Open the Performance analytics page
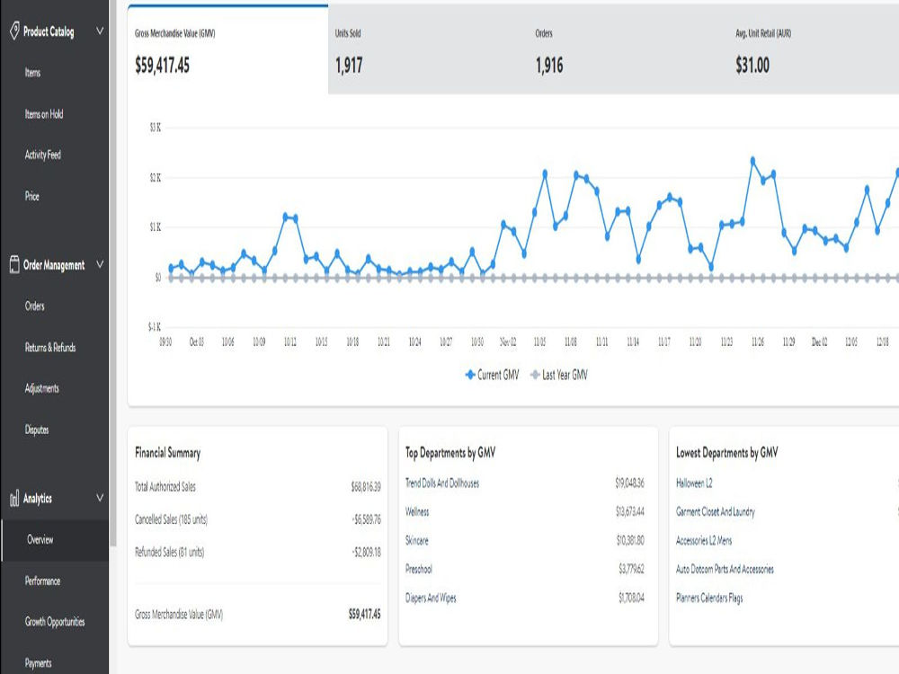This screenshot has width=899, height=674. click(42, 581)
